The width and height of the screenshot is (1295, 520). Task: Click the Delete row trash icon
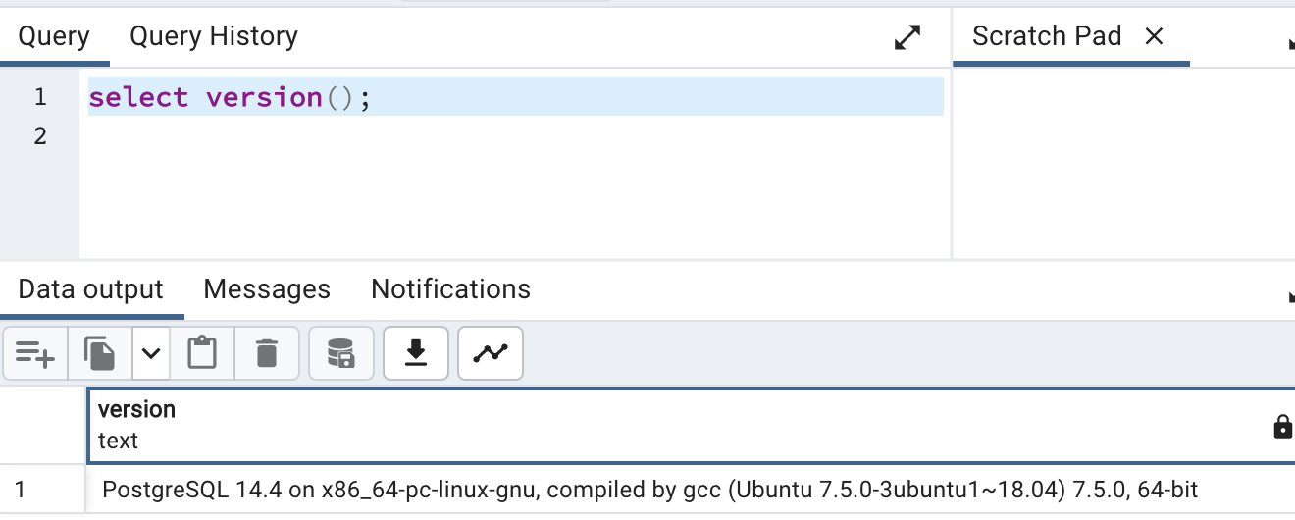coord(266,353)
